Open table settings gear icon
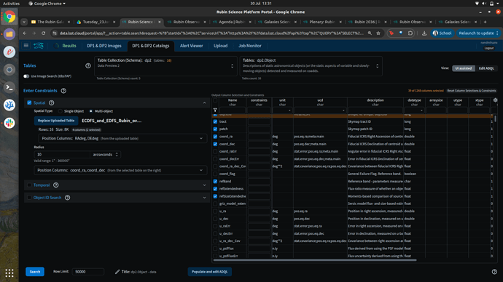This screenshot has width=503, height=282. coord(495,100)
